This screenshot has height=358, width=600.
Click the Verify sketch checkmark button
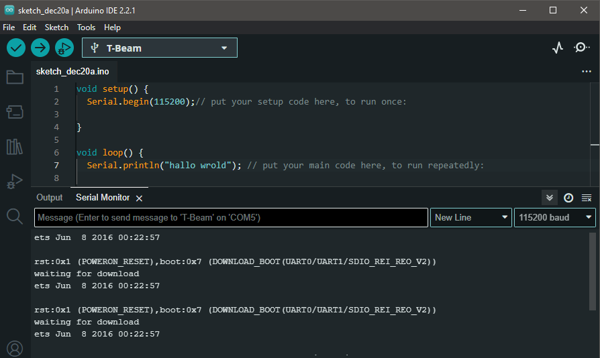click(16, 48)
